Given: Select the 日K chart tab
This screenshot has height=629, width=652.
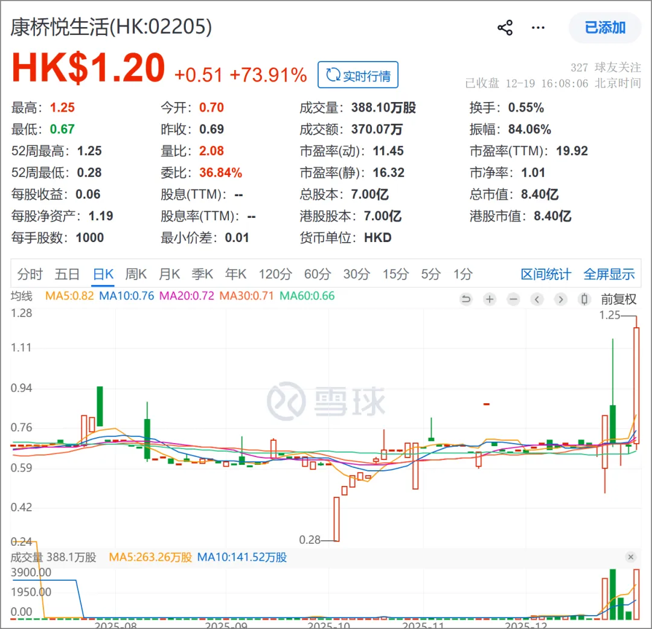Looking at the screenshot, I should click(103, 274).
